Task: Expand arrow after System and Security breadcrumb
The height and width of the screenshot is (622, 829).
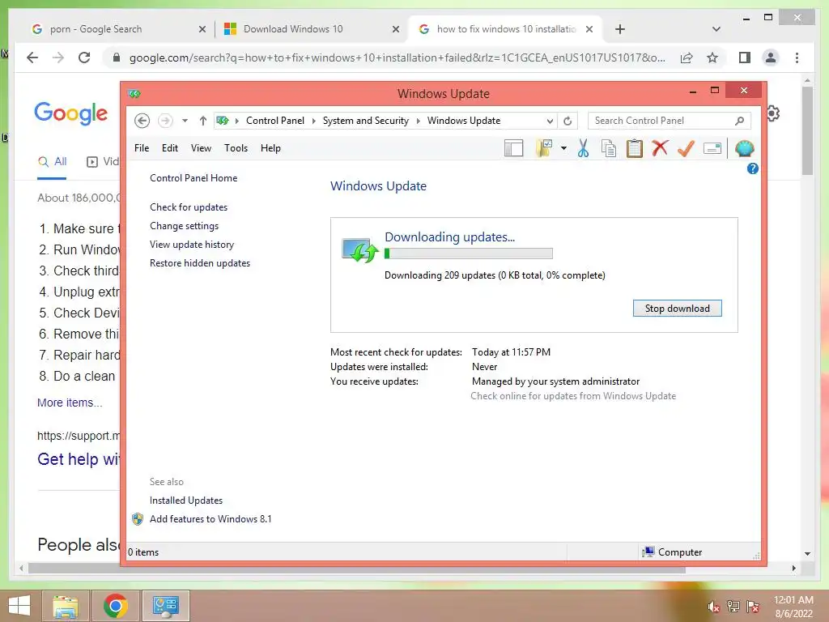Action: click(x=419, y=121)
